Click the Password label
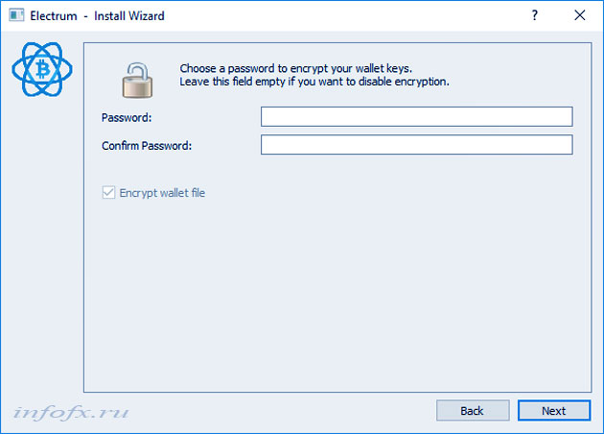 point(127,118)
